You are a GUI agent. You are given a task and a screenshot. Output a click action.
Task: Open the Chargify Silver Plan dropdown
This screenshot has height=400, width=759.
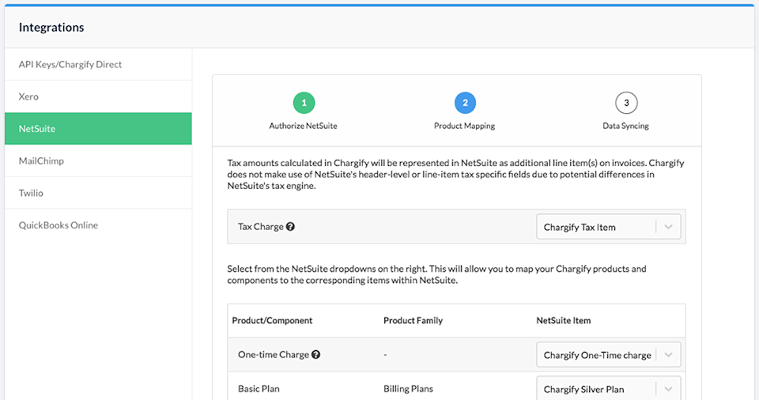pos(609,388)
